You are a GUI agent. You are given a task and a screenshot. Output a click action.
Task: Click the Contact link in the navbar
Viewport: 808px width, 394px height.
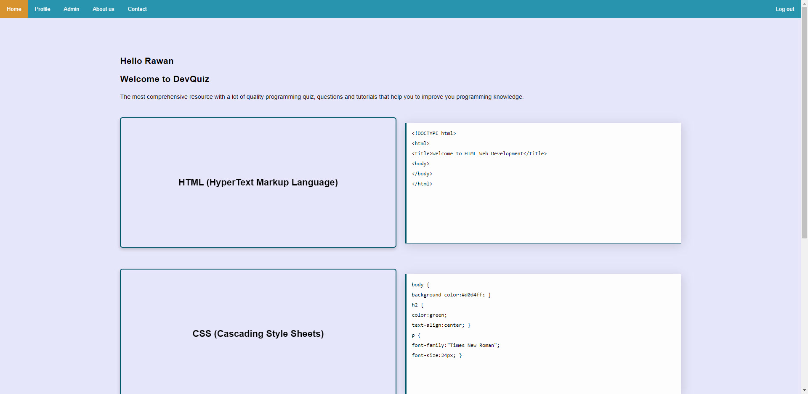click(137, 9)
